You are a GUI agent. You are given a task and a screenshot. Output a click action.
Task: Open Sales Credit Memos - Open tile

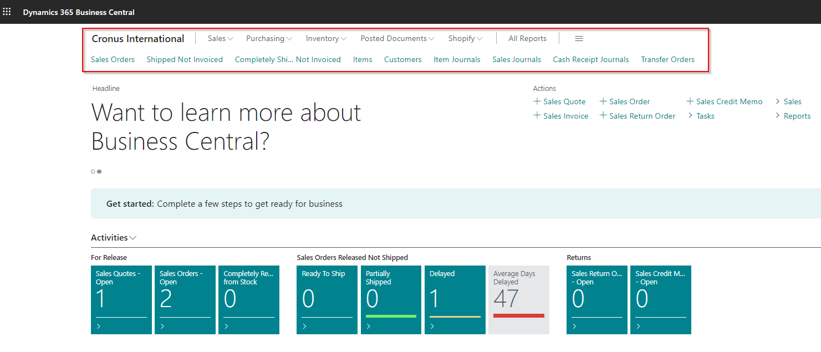tap(661, 300)
